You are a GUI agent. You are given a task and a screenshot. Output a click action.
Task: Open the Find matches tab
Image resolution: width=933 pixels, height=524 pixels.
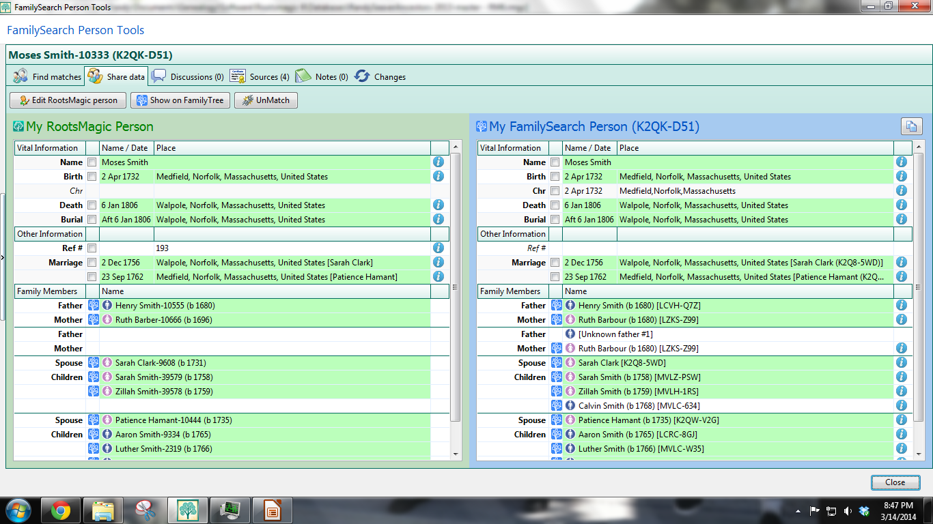[47, 76]
